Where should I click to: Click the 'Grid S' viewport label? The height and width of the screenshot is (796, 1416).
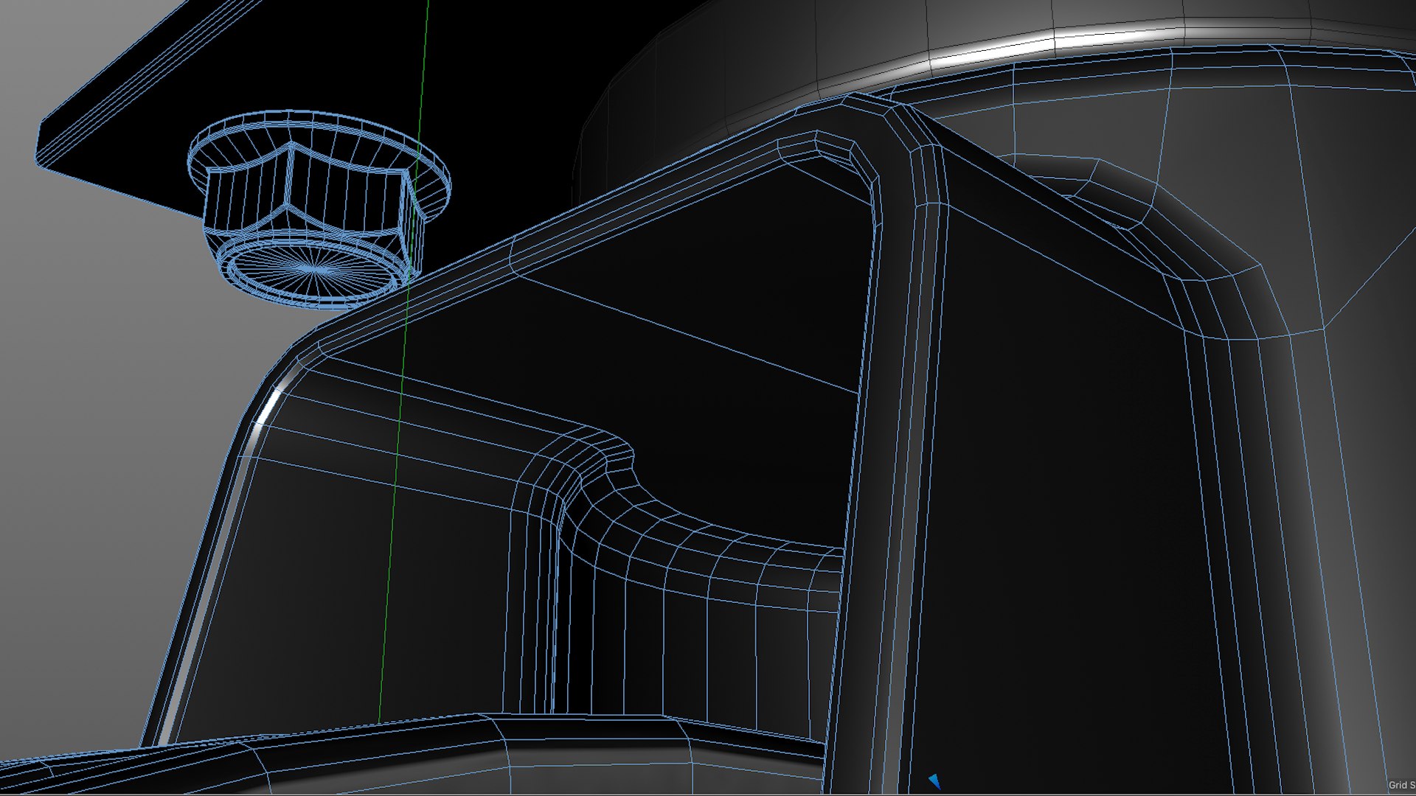point(1402,785)
